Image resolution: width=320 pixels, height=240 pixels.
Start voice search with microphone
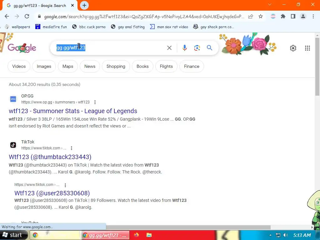[184, 48]
